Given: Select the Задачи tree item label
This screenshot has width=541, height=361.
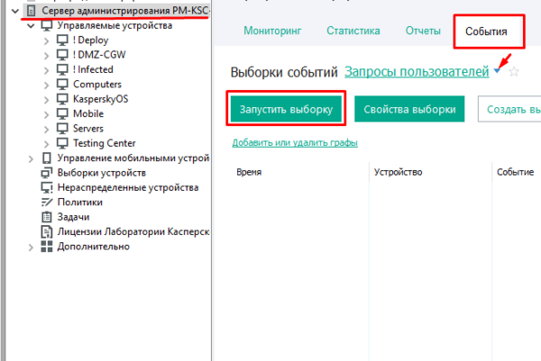Looking at the screenshot, I should pyautogui.click(x=74, y=217).
